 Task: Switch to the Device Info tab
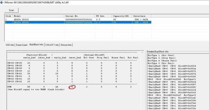point(66,45)
